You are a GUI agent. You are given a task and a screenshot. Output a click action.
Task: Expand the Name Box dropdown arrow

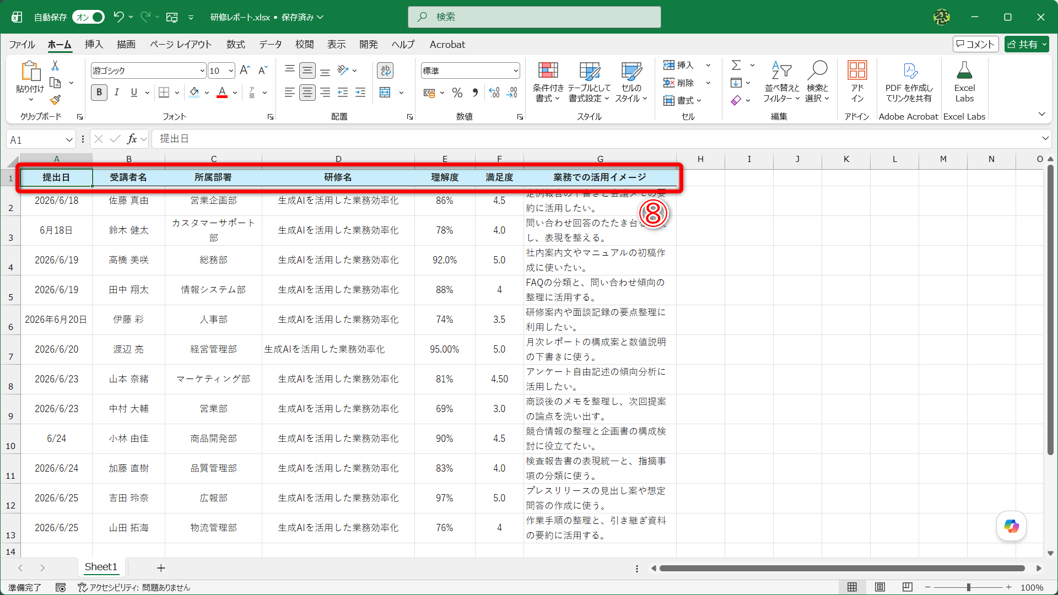click(x=69, y=140)
